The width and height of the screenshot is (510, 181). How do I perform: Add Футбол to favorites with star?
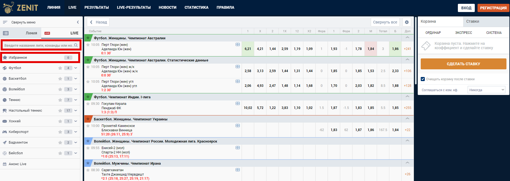(x=60, y=68)
